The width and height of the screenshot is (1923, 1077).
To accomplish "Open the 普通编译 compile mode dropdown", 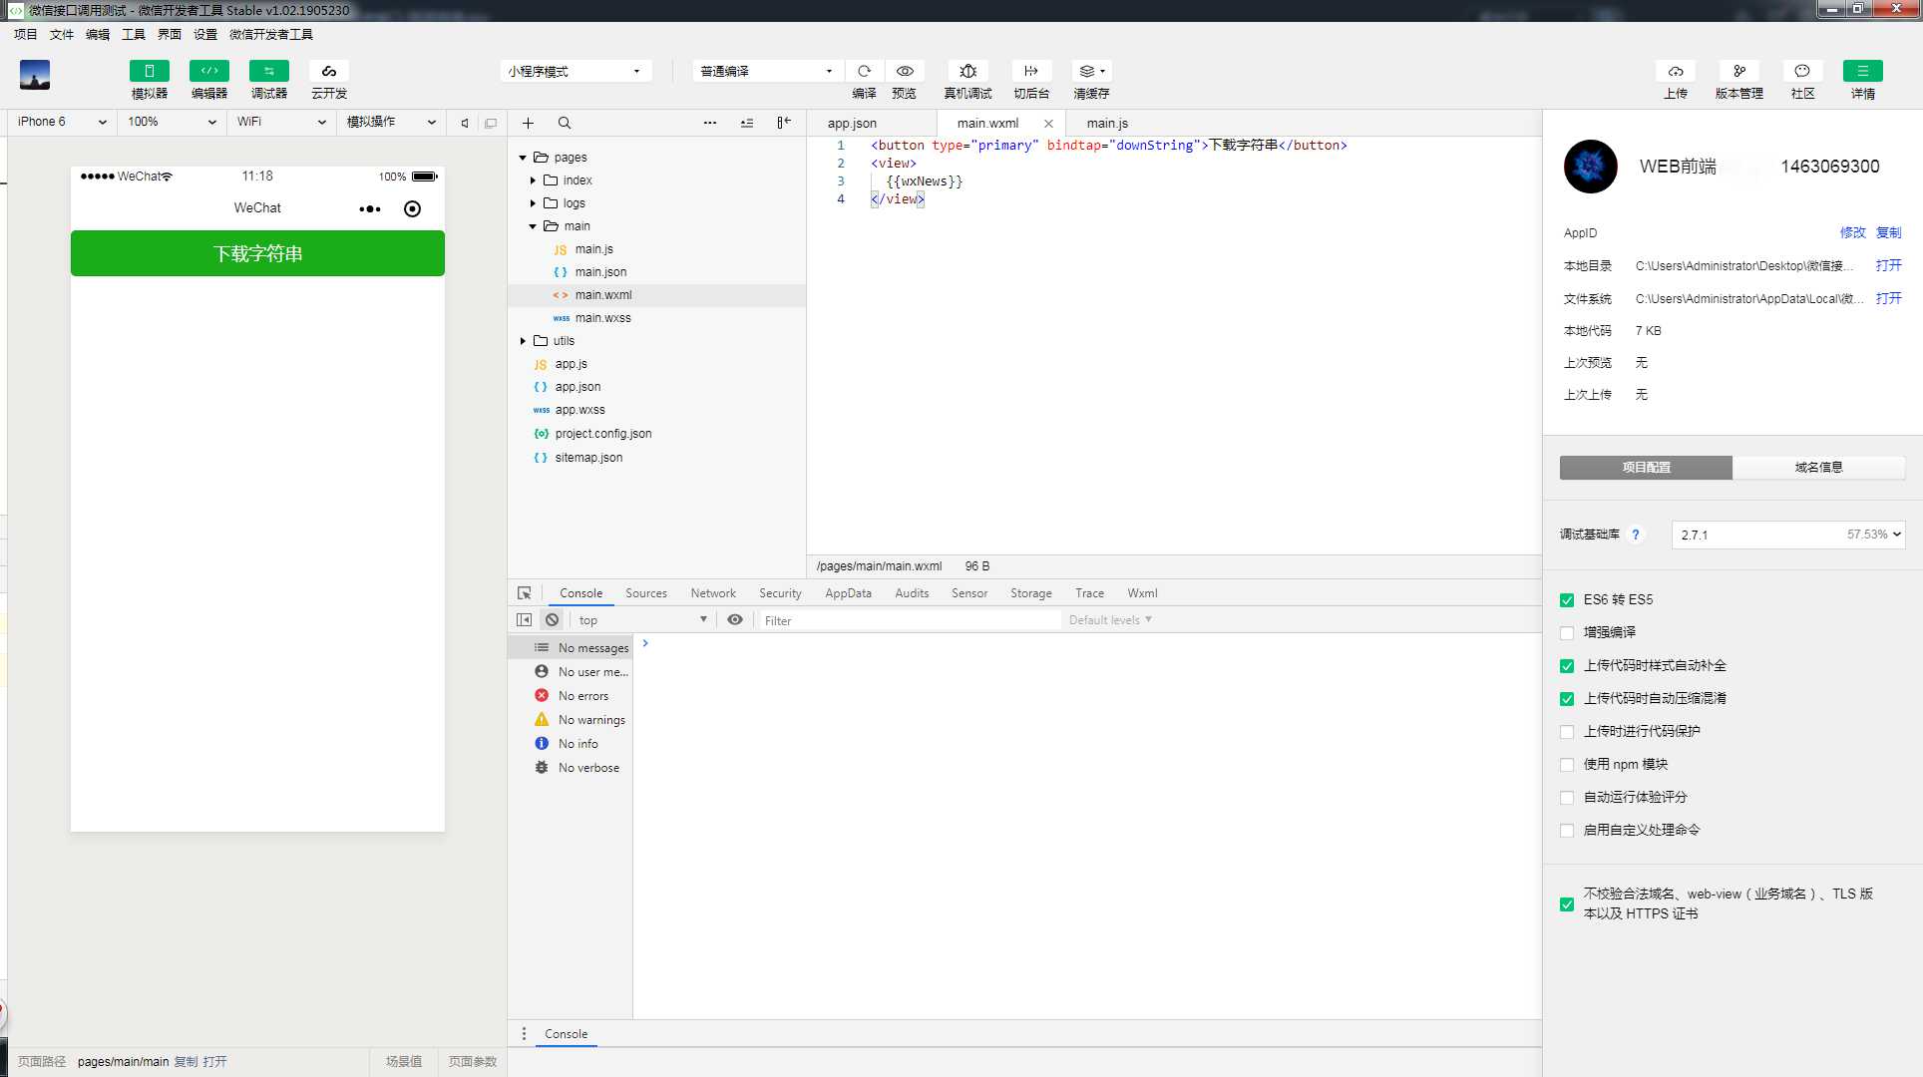I will coord(767,71).
